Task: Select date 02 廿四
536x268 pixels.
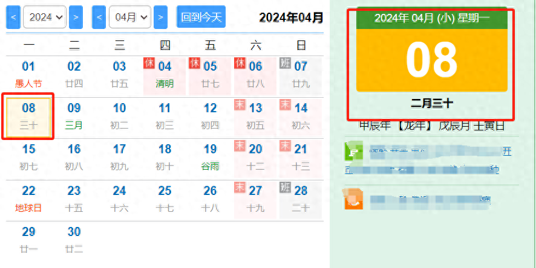Action: coord(74,75)
